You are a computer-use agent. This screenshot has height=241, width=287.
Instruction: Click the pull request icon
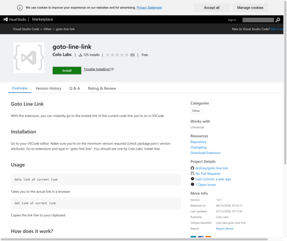pos(192,173)
